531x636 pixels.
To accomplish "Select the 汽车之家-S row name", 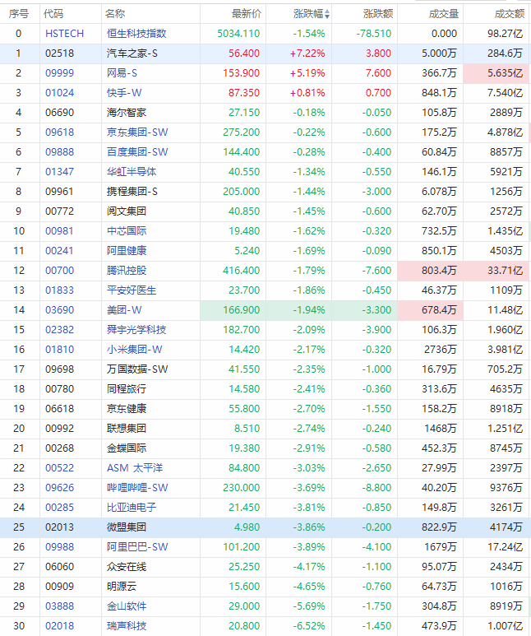I will [x=132, y=53].
